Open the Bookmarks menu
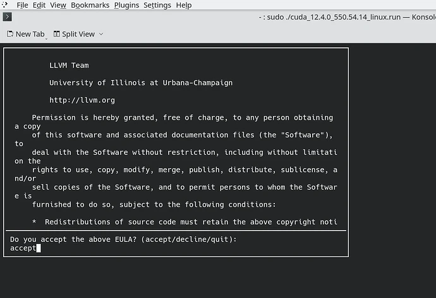Image resolution: width=436 pixels, height=298 pixels. 90,5
